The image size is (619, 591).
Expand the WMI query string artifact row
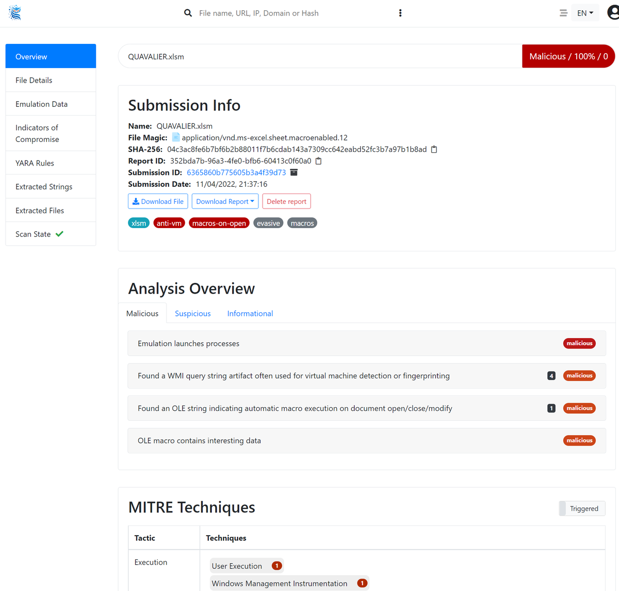pyautogui.click(x=367, y=376)
